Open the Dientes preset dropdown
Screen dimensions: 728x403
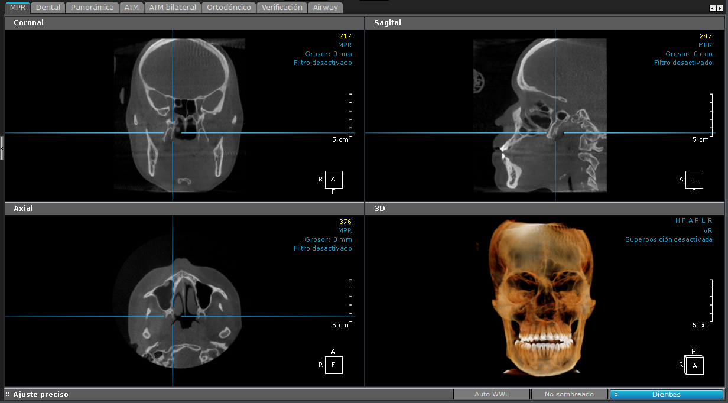coord(666,394)
